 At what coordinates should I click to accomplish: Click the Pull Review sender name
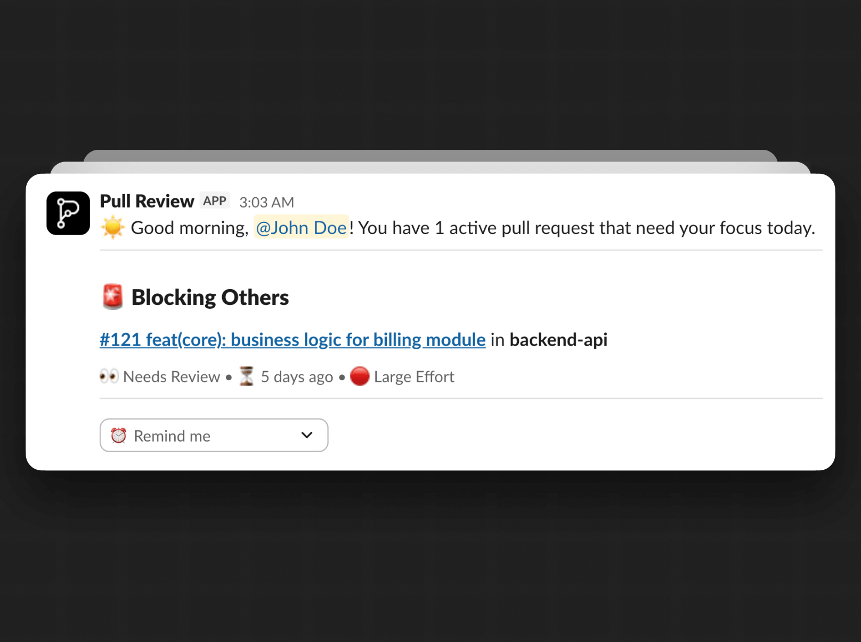tap(147, 201)
